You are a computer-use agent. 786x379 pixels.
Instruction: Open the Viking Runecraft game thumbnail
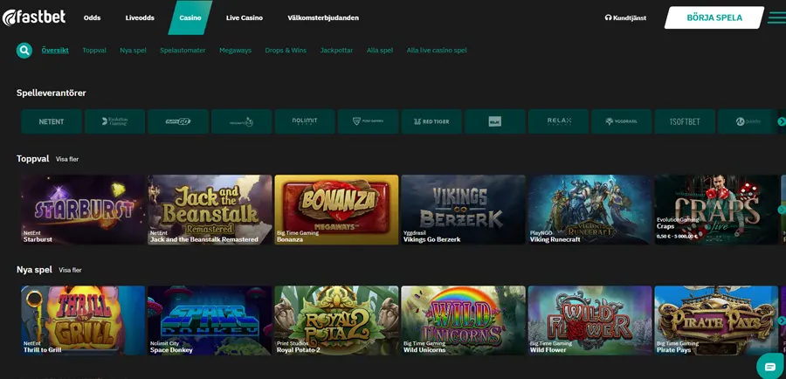click(590, 210)
